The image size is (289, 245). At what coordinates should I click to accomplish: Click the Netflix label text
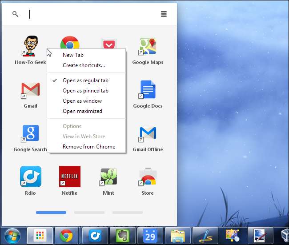tap(69, 193)
